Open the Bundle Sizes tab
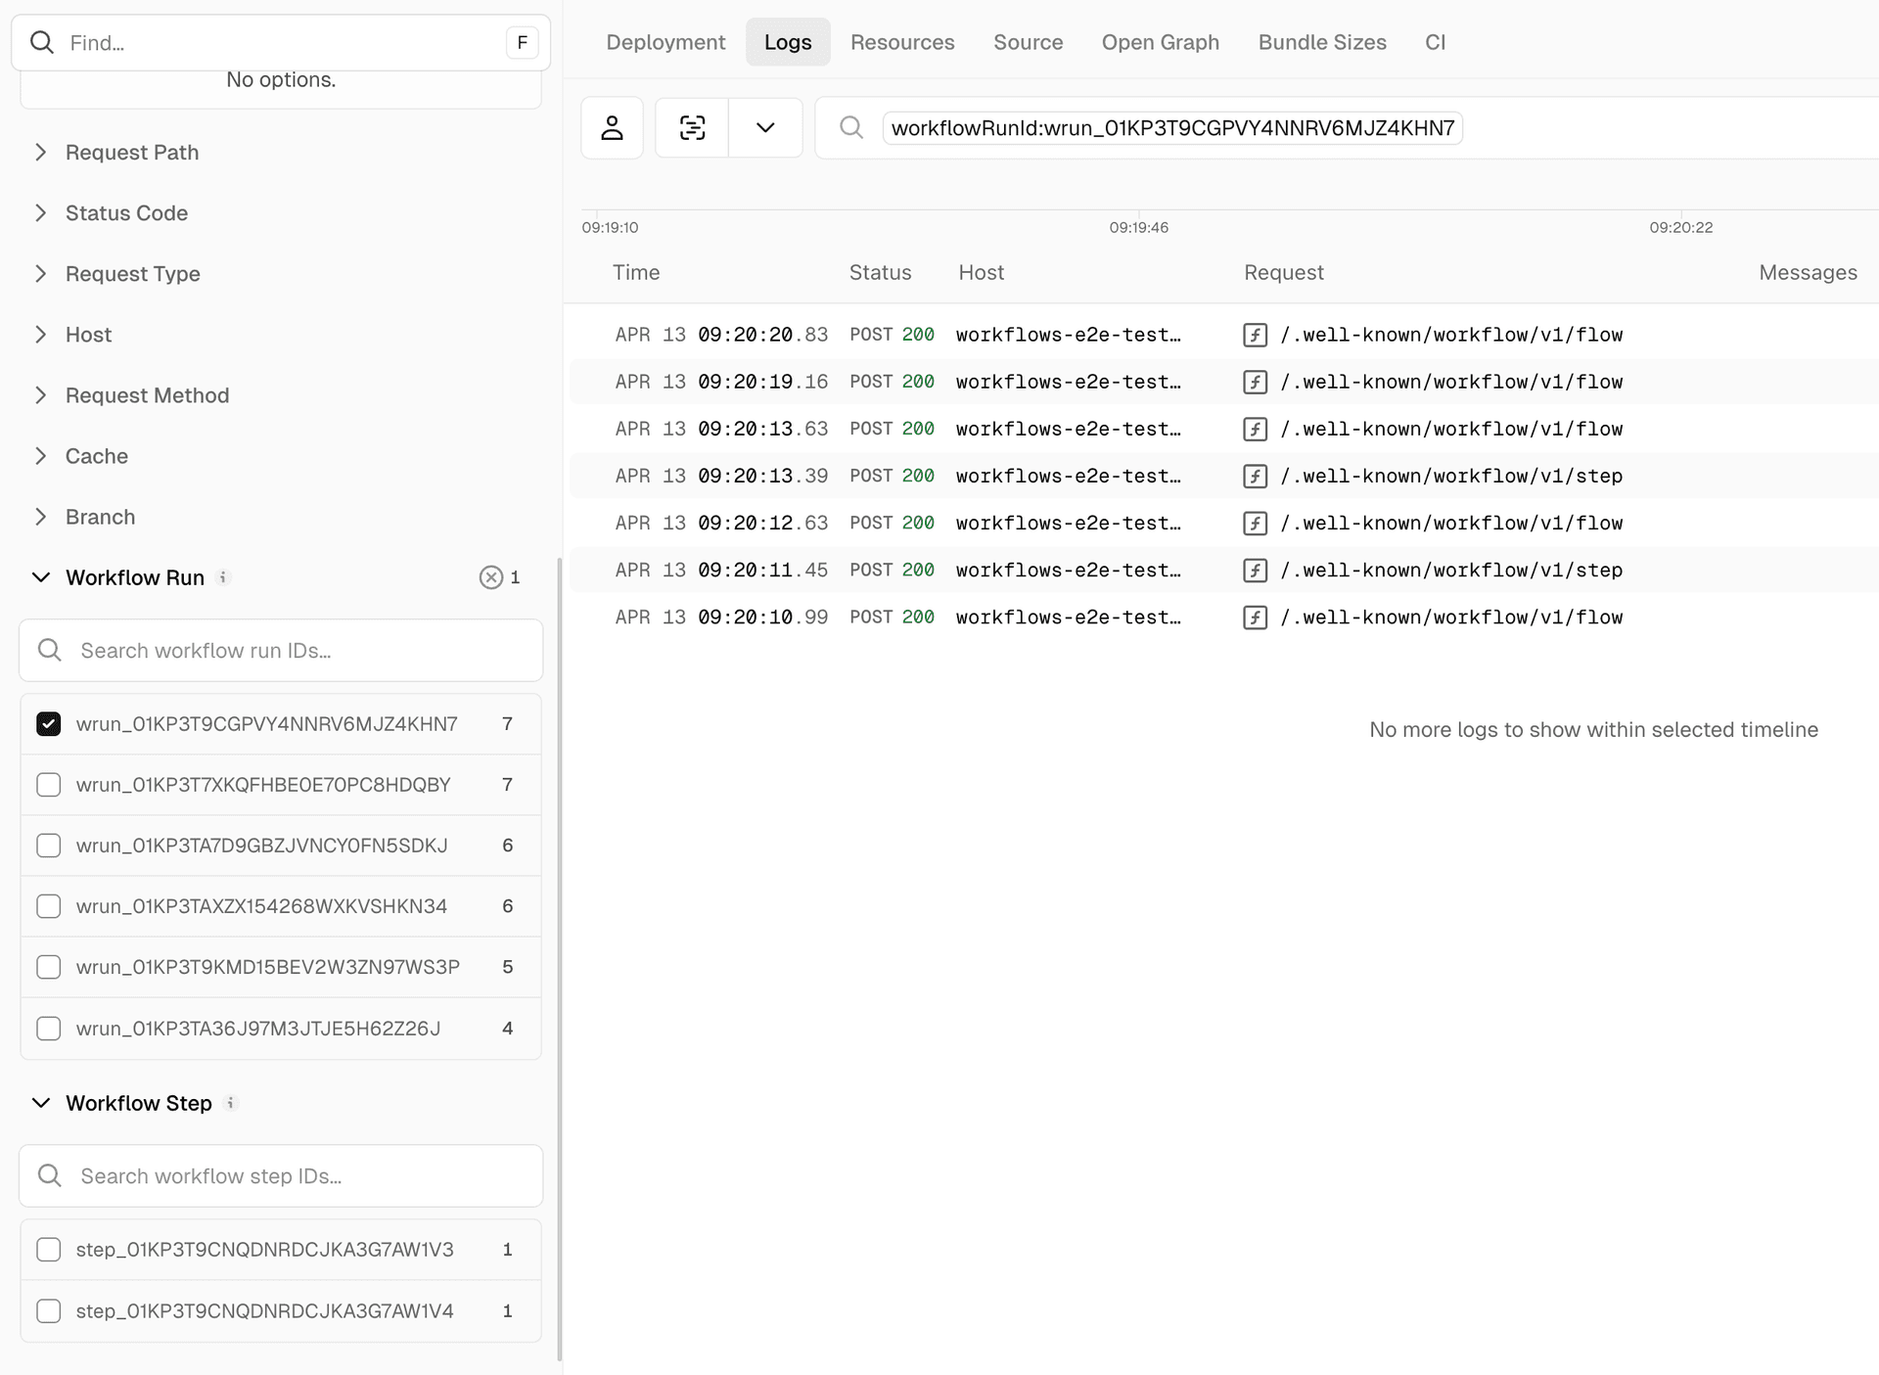Screen dimensions: 1879x1375 1321,42
